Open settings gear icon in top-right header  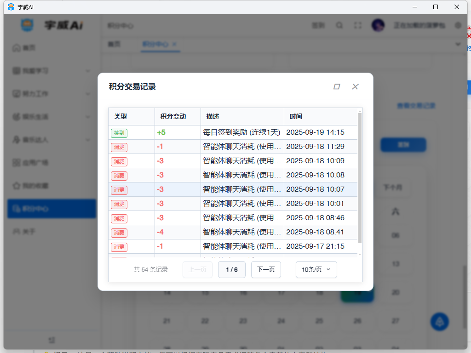(x=458, y=26)
